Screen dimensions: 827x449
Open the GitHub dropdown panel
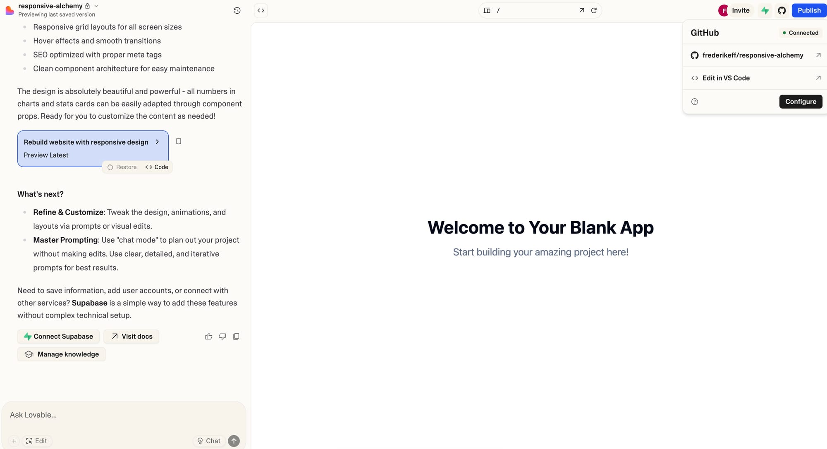click(x=782, y=10)
